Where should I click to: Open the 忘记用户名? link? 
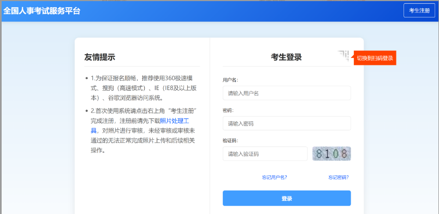pyautogui.click(x=274, y=177)
